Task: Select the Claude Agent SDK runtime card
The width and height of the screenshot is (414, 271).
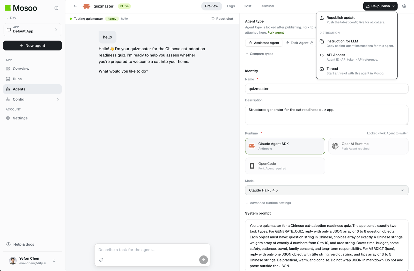Action: [285, 146]
